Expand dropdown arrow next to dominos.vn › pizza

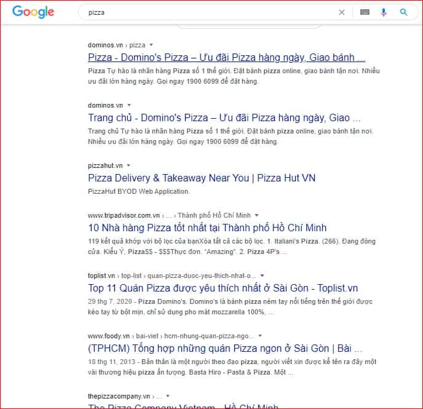[x=151, y=45]
